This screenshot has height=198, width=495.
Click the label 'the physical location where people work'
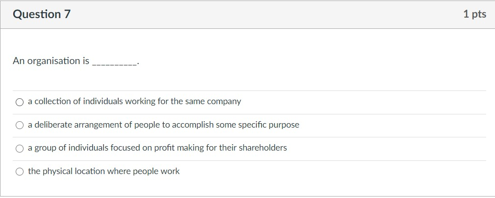click(x=104, y=171)
